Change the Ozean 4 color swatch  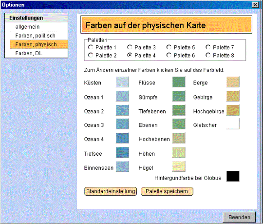pos(122,138)
